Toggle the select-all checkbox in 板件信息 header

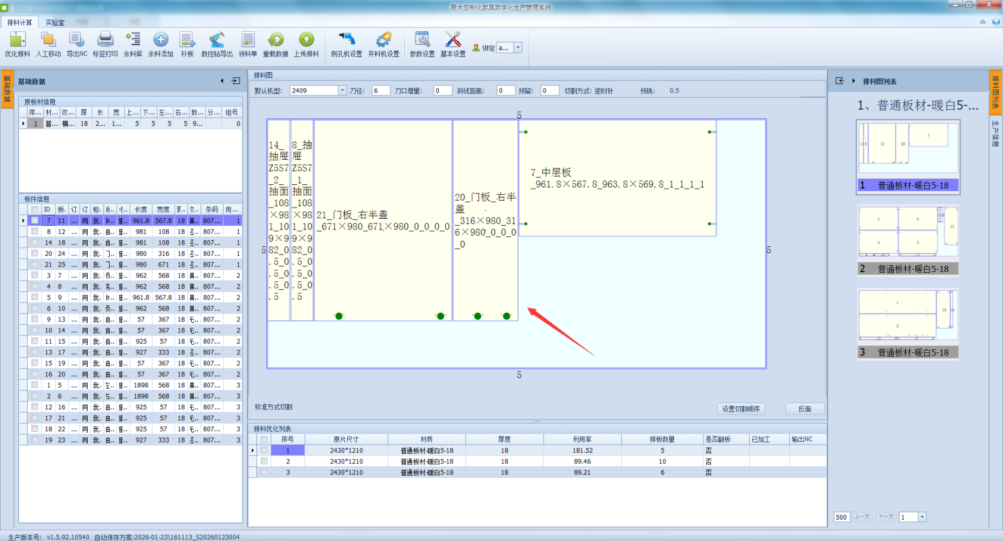pos(35,209)
